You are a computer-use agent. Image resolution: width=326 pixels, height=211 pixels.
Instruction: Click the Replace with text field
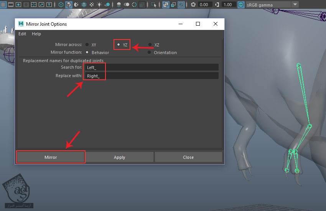pos(151,76)
